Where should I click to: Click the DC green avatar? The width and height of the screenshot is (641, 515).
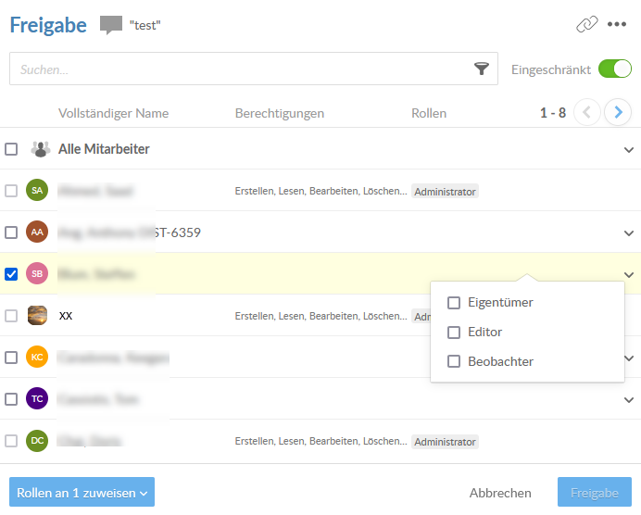pos(37,441)
